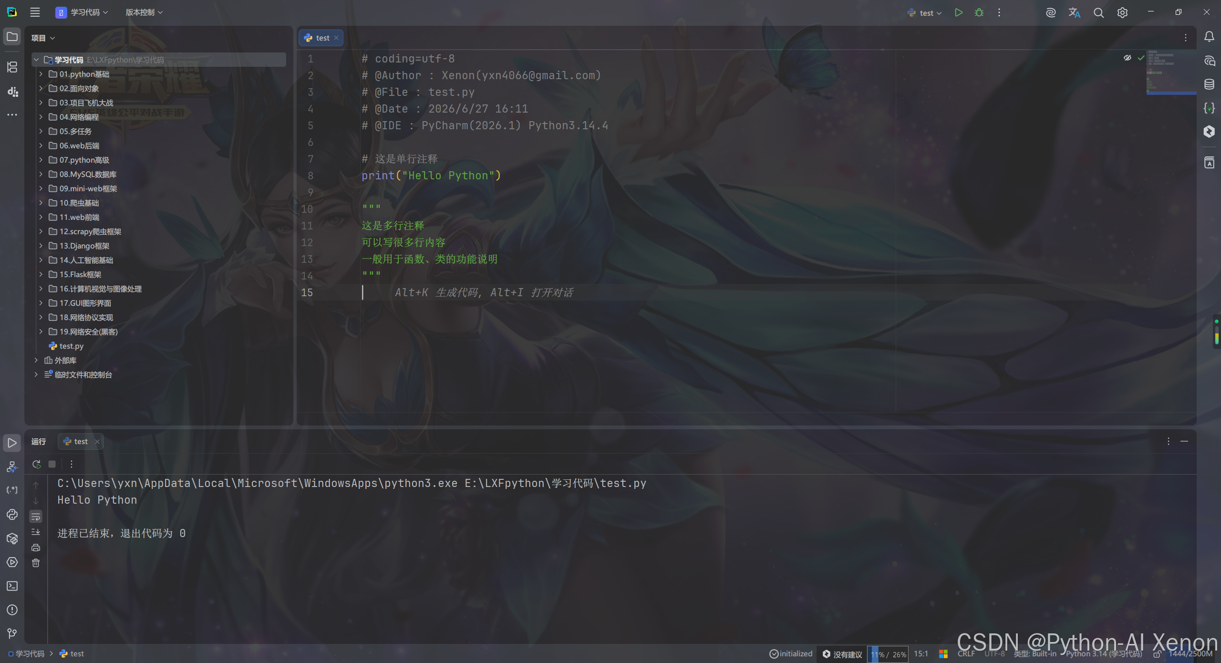The width and height of the screenshot is (1221, 663).
Task: Open the main hamburger menu
Action: (x=35, y=12)
